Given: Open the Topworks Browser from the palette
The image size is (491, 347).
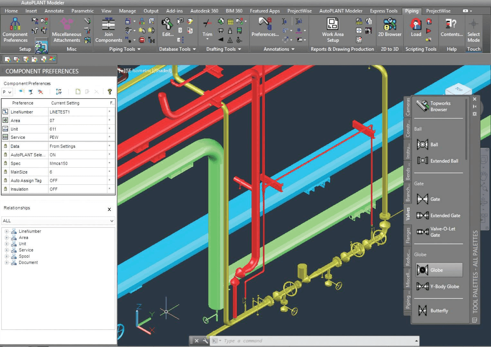Looking at the screenshot, I should pos(438,106).
